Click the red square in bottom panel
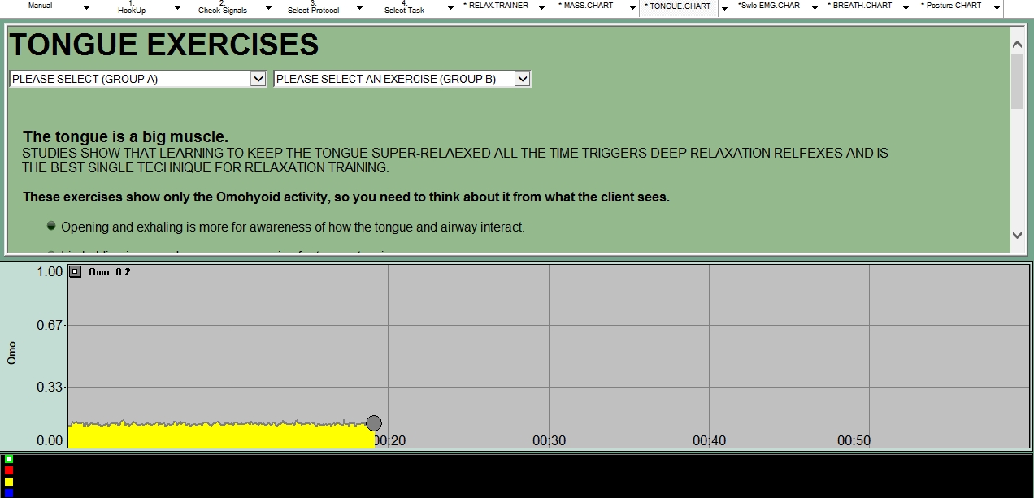The image size is (1034, 498). pyautogui.click(x=9, y=470)
